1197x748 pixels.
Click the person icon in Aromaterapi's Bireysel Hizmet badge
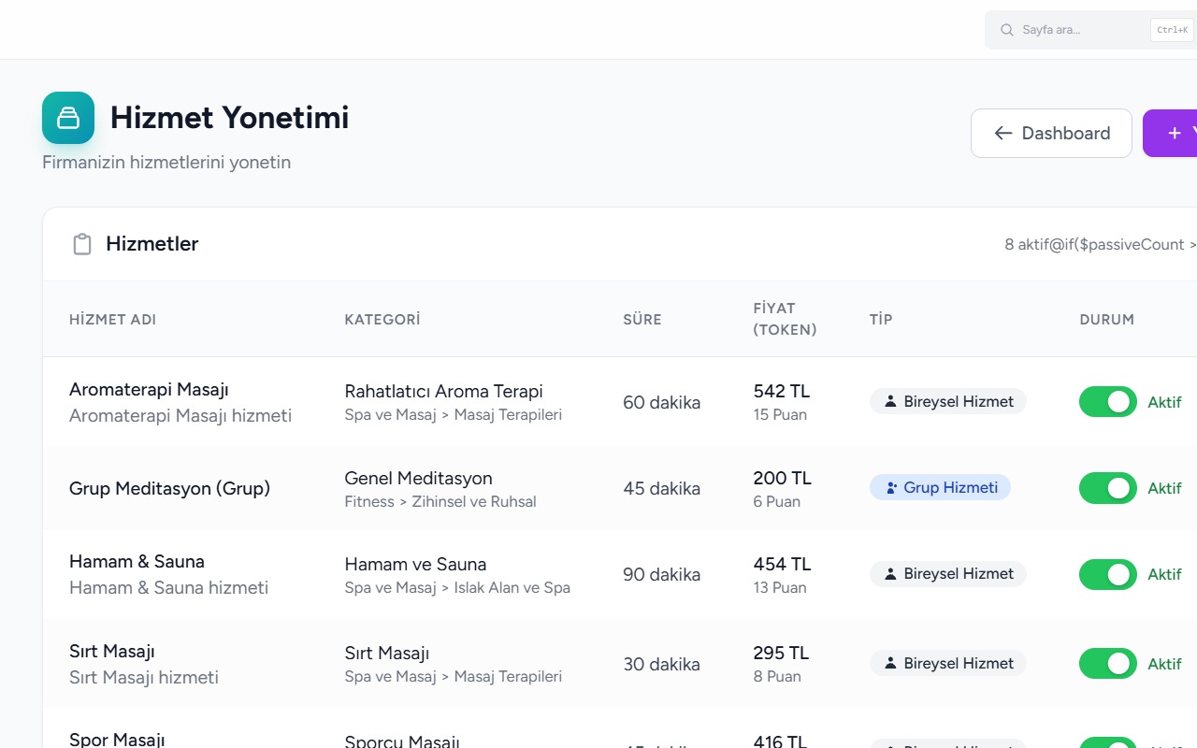(891, 402)
